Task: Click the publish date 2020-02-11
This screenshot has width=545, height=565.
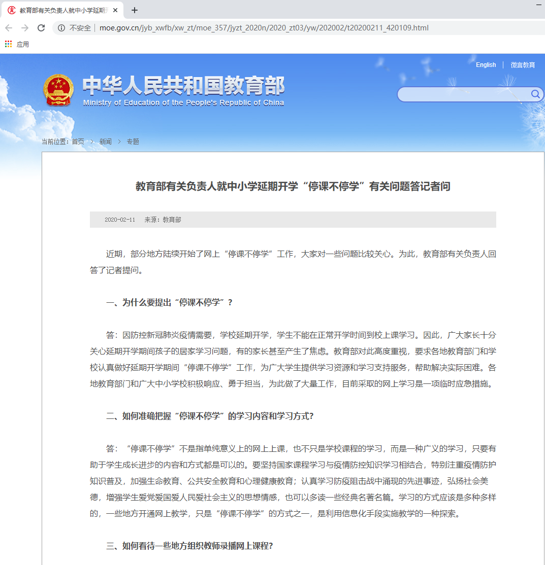Action: click(x=120, y=220)
